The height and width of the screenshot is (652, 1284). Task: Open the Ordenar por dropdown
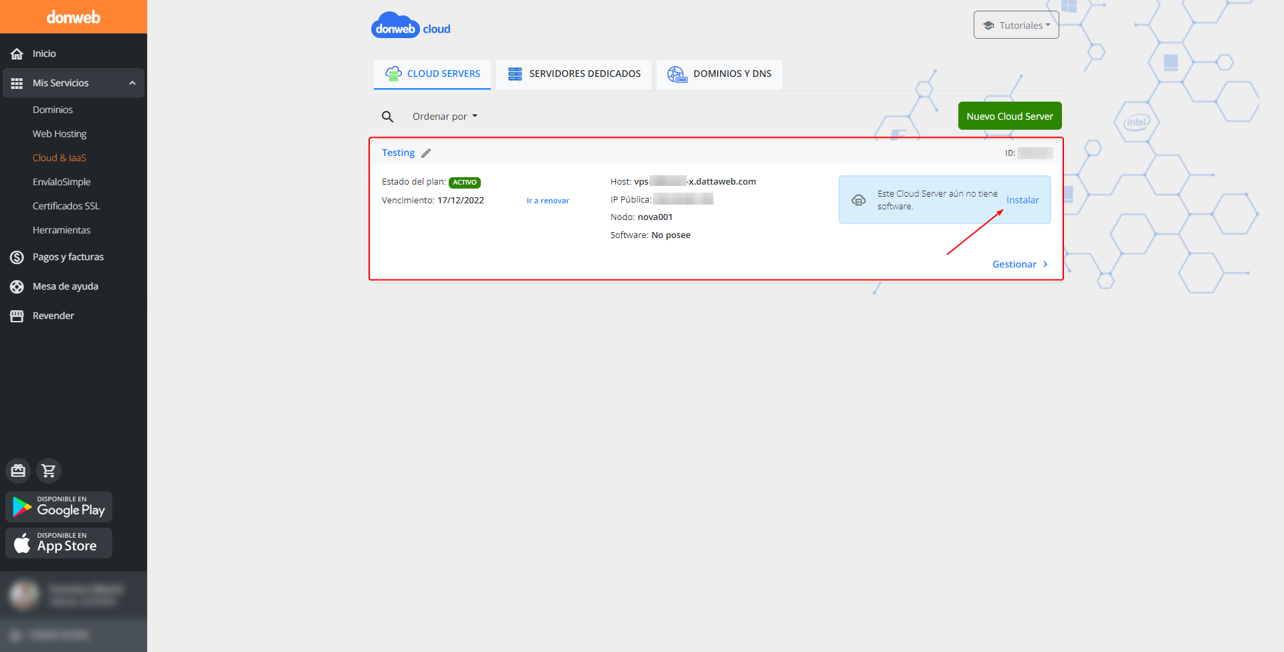(x=445, y=116)
